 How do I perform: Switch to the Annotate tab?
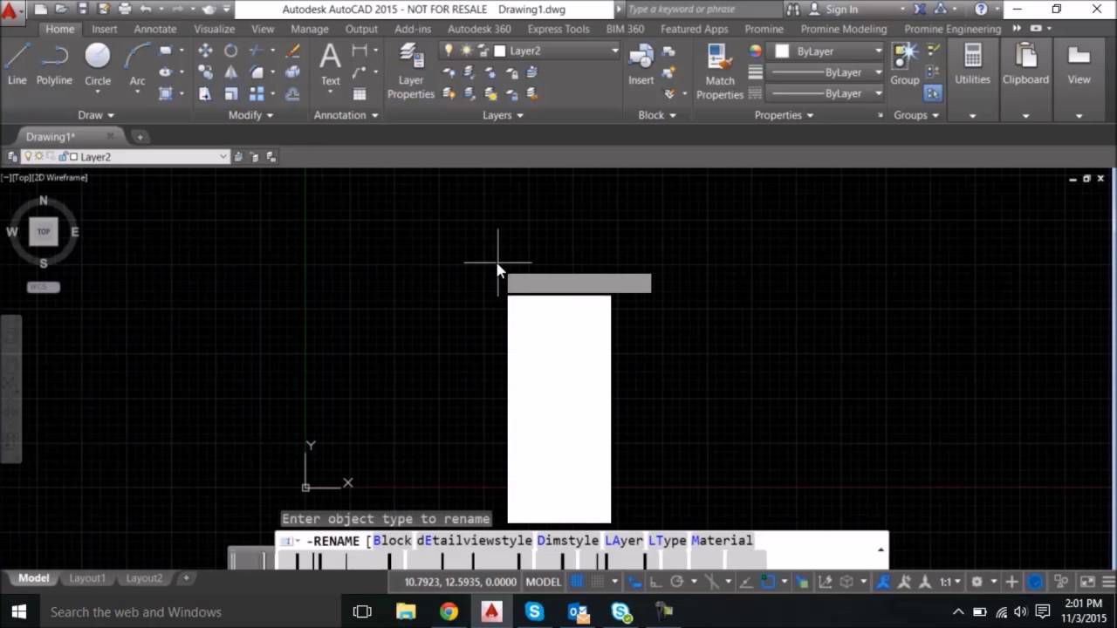[x=155, y=29]
